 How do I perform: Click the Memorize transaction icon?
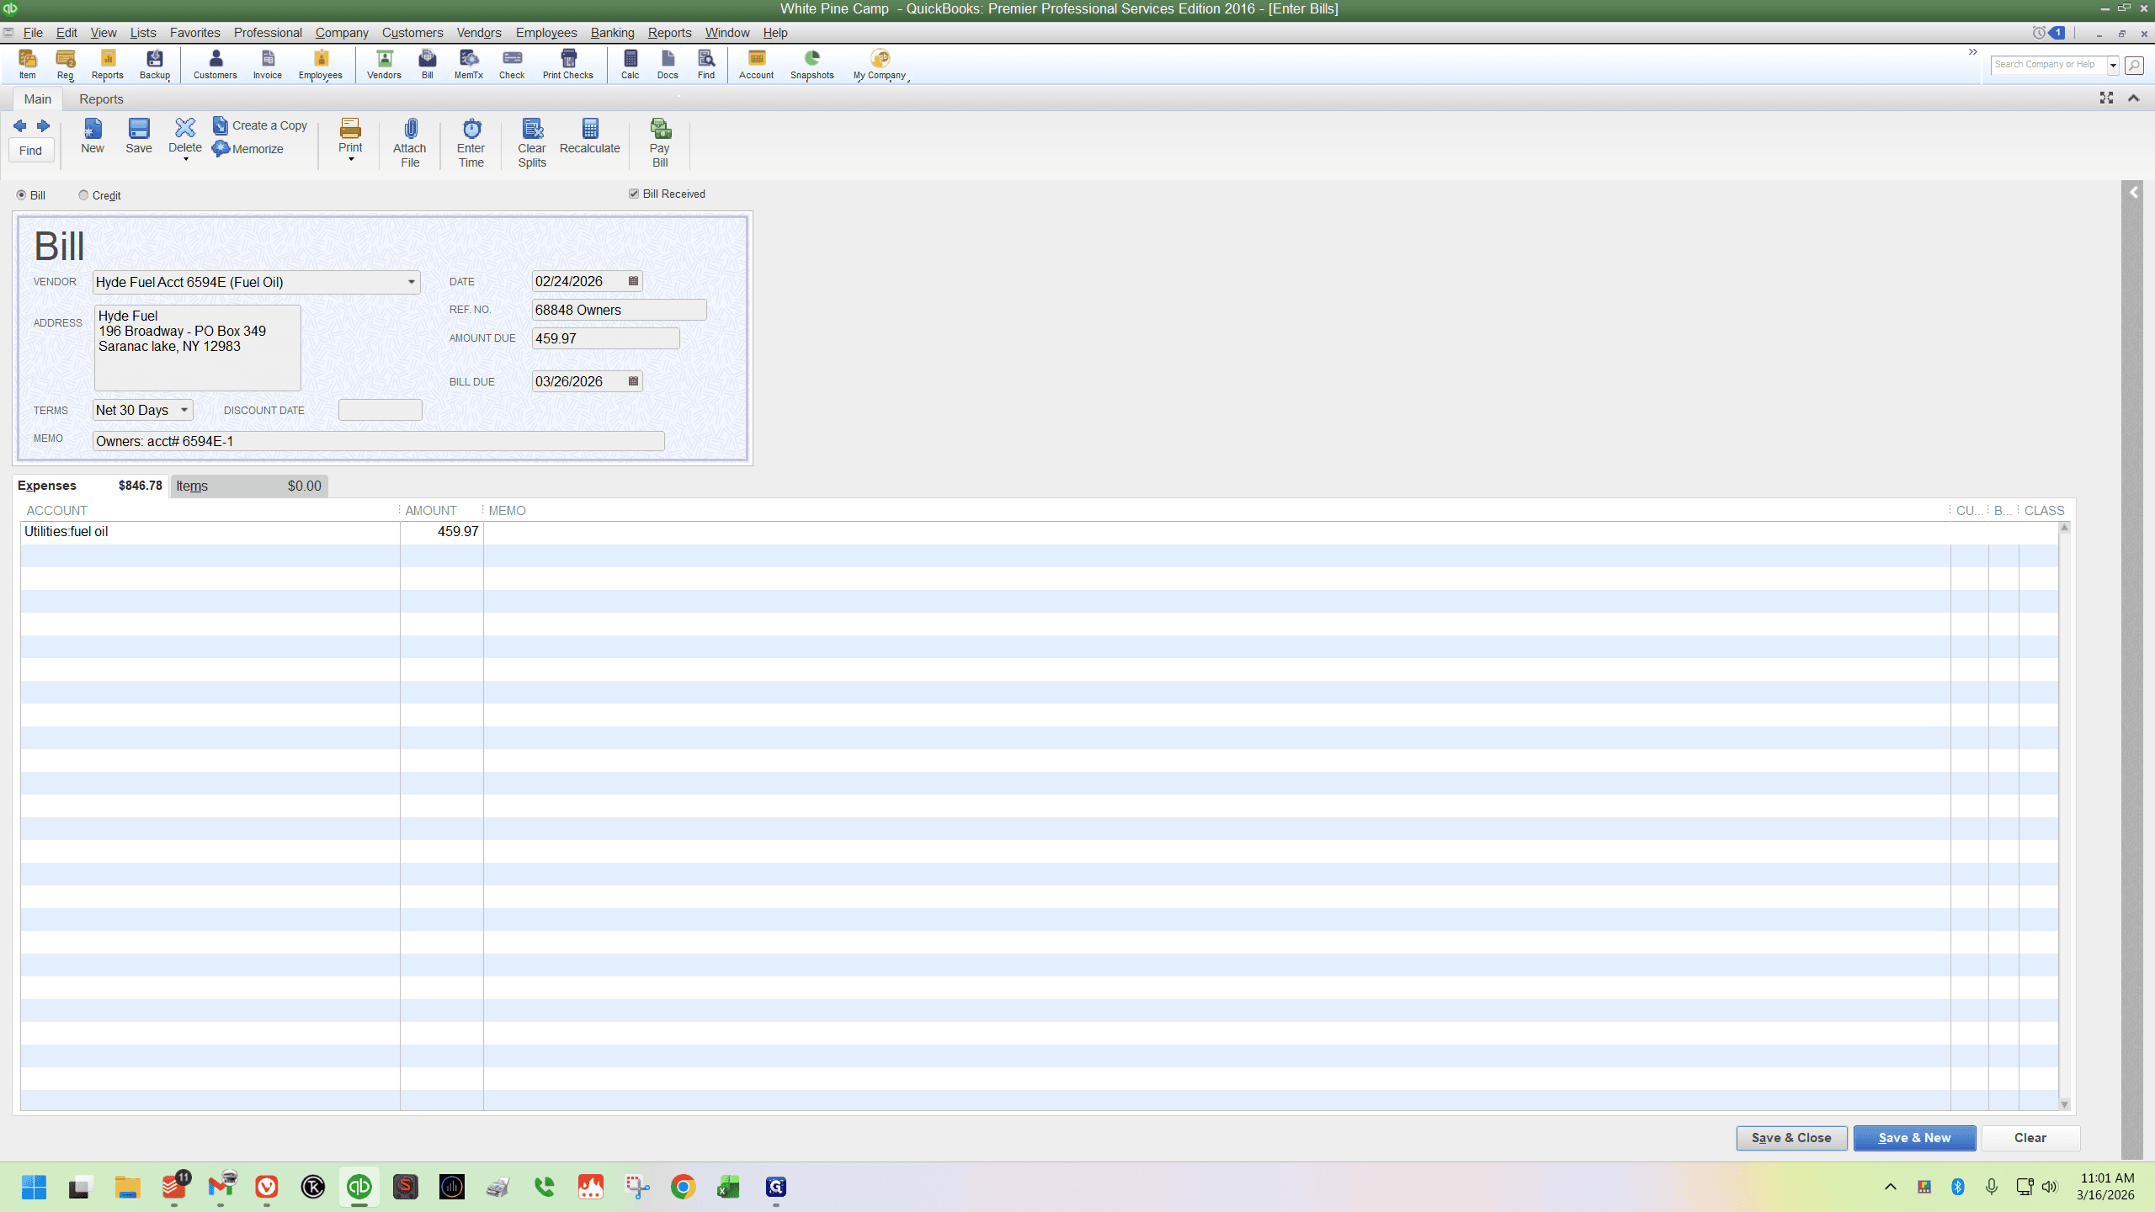[221, 149]
